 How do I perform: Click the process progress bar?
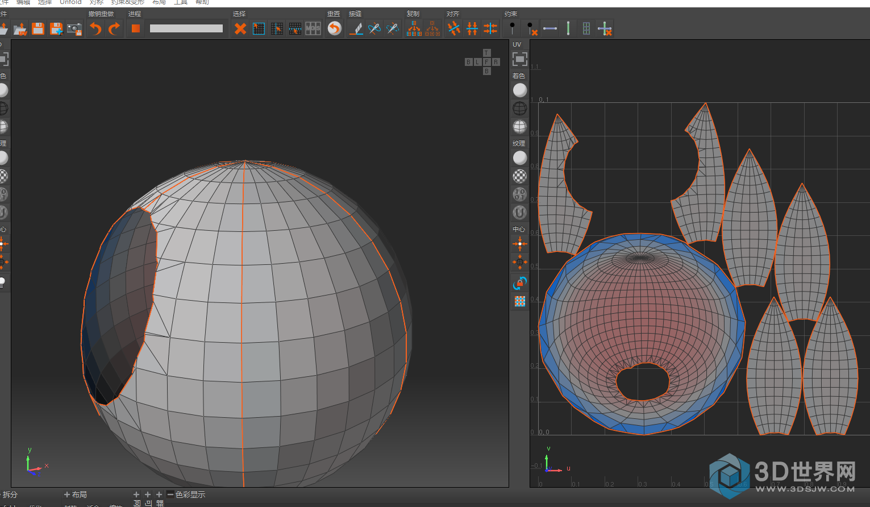tap(186, 28)
